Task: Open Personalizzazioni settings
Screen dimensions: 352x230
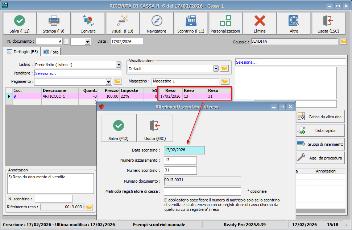Action: (x=225, y=24)
